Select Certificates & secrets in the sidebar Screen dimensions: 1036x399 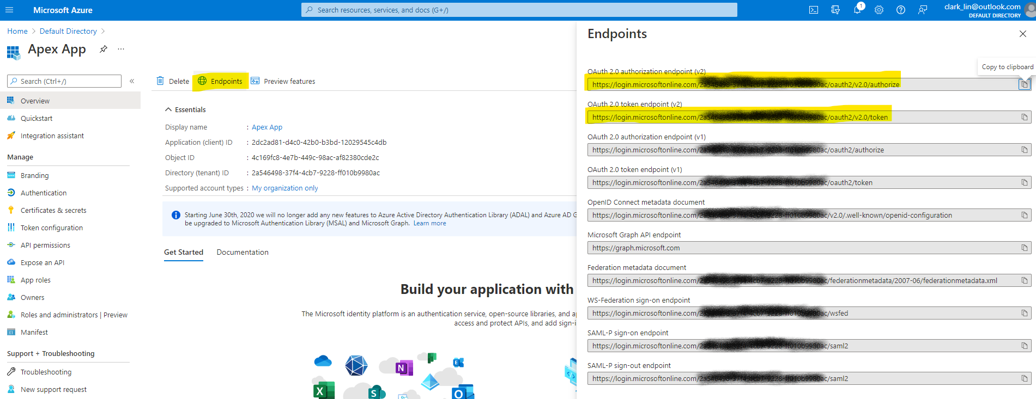[53, 210]
